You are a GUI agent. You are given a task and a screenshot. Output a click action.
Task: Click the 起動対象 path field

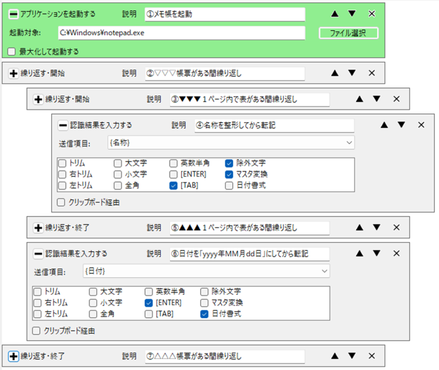pos(181,33)
